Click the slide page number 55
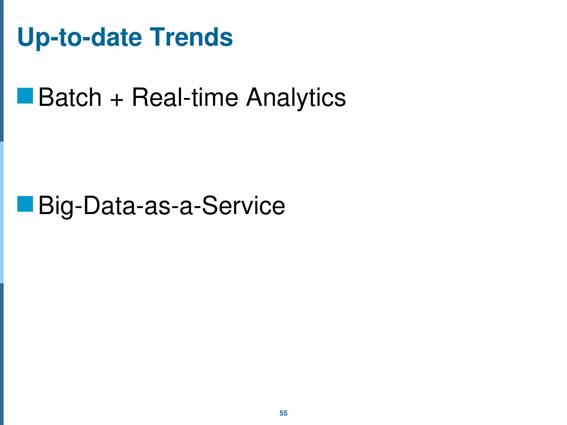The height and width of the screenshot is (425, 567). 283,413
